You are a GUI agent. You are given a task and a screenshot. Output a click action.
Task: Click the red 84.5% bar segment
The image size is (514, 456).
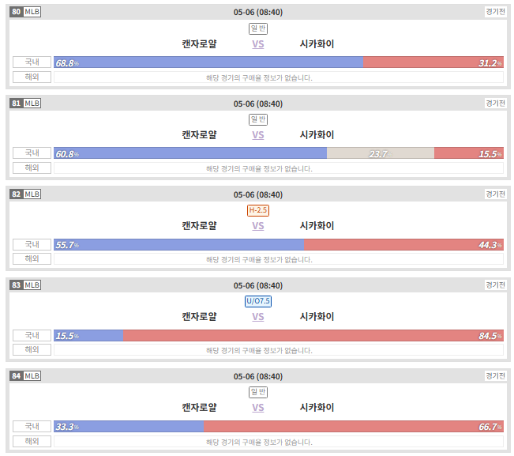pos(313,335)
